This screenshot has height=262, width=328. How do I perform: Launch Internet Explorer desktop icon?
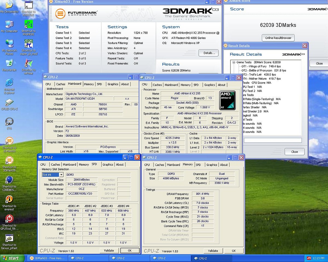coord(9,86)
